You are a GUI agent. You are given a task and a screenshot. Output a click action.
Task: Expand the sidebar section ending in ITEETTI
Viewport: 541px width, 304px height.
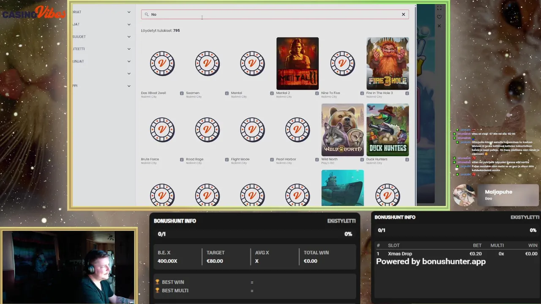tap(129, 49)
